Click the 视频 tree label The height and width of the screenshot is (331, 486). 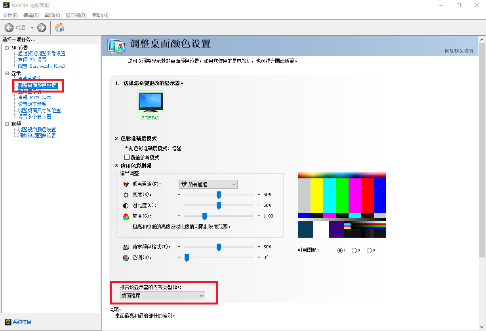tap(16, 124)
